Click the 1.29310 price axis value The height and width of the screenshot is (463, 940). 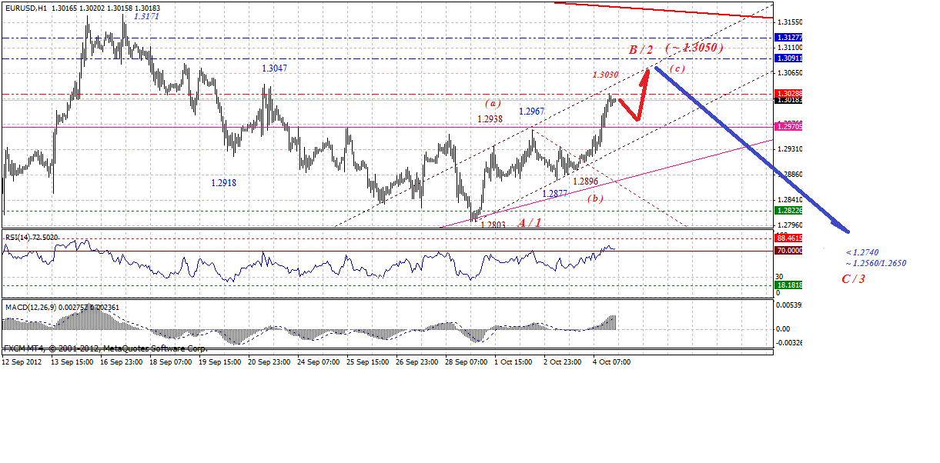(790, 149)
